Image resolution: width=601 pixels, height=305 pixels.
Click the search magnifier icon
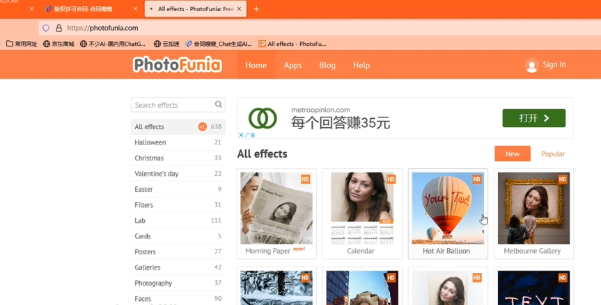click(x=219, y=105)
